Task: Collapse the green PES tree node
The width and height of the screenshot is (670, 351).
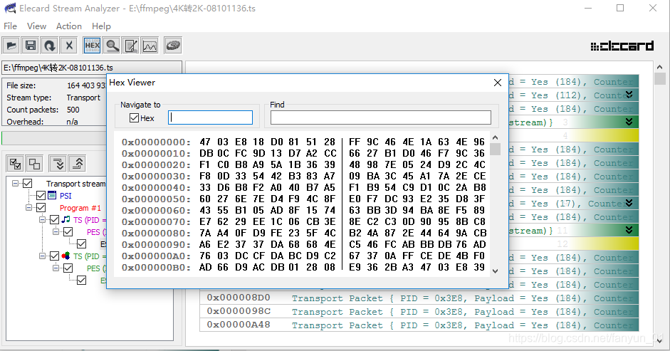Action: pos(56,268)
